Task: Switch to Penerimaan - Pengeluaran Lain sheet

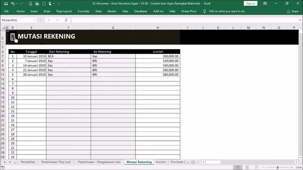Action: tap(99, 162)
